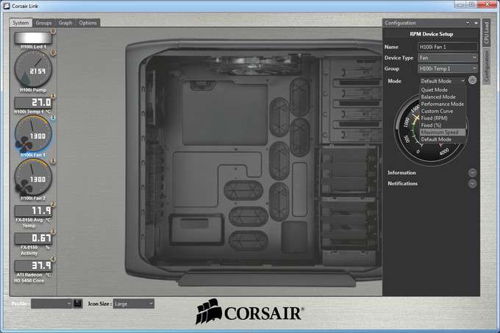Select the H100i Led 1 device icon
The width and height of the screenshot is (500, 333).
coord(33,37)
